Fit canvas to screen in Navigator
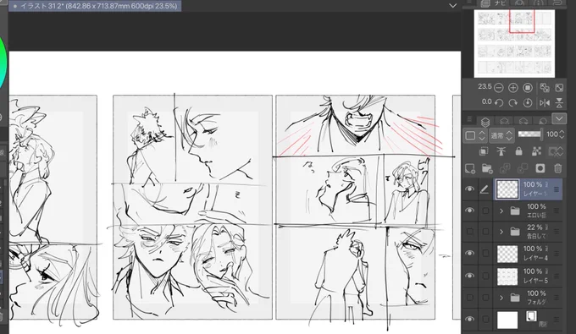Viewport: 576px width, 334px height. click(559, 88)
